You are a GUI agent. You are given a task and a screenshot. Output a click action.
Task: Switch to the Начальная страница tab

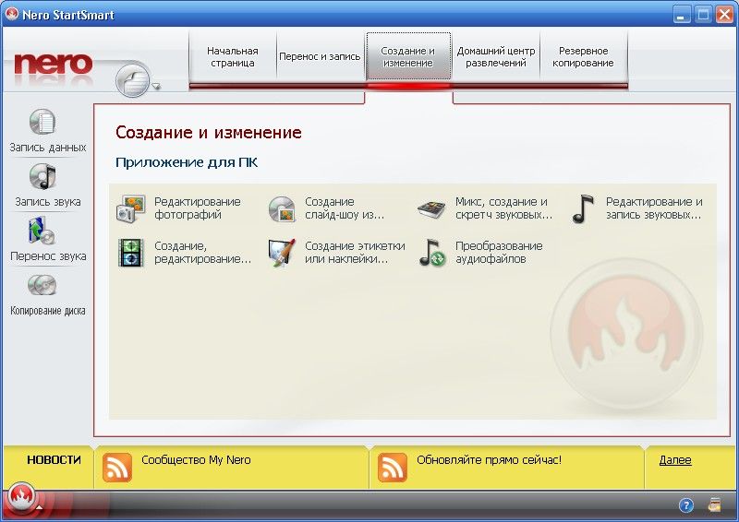tap(233, 56)
